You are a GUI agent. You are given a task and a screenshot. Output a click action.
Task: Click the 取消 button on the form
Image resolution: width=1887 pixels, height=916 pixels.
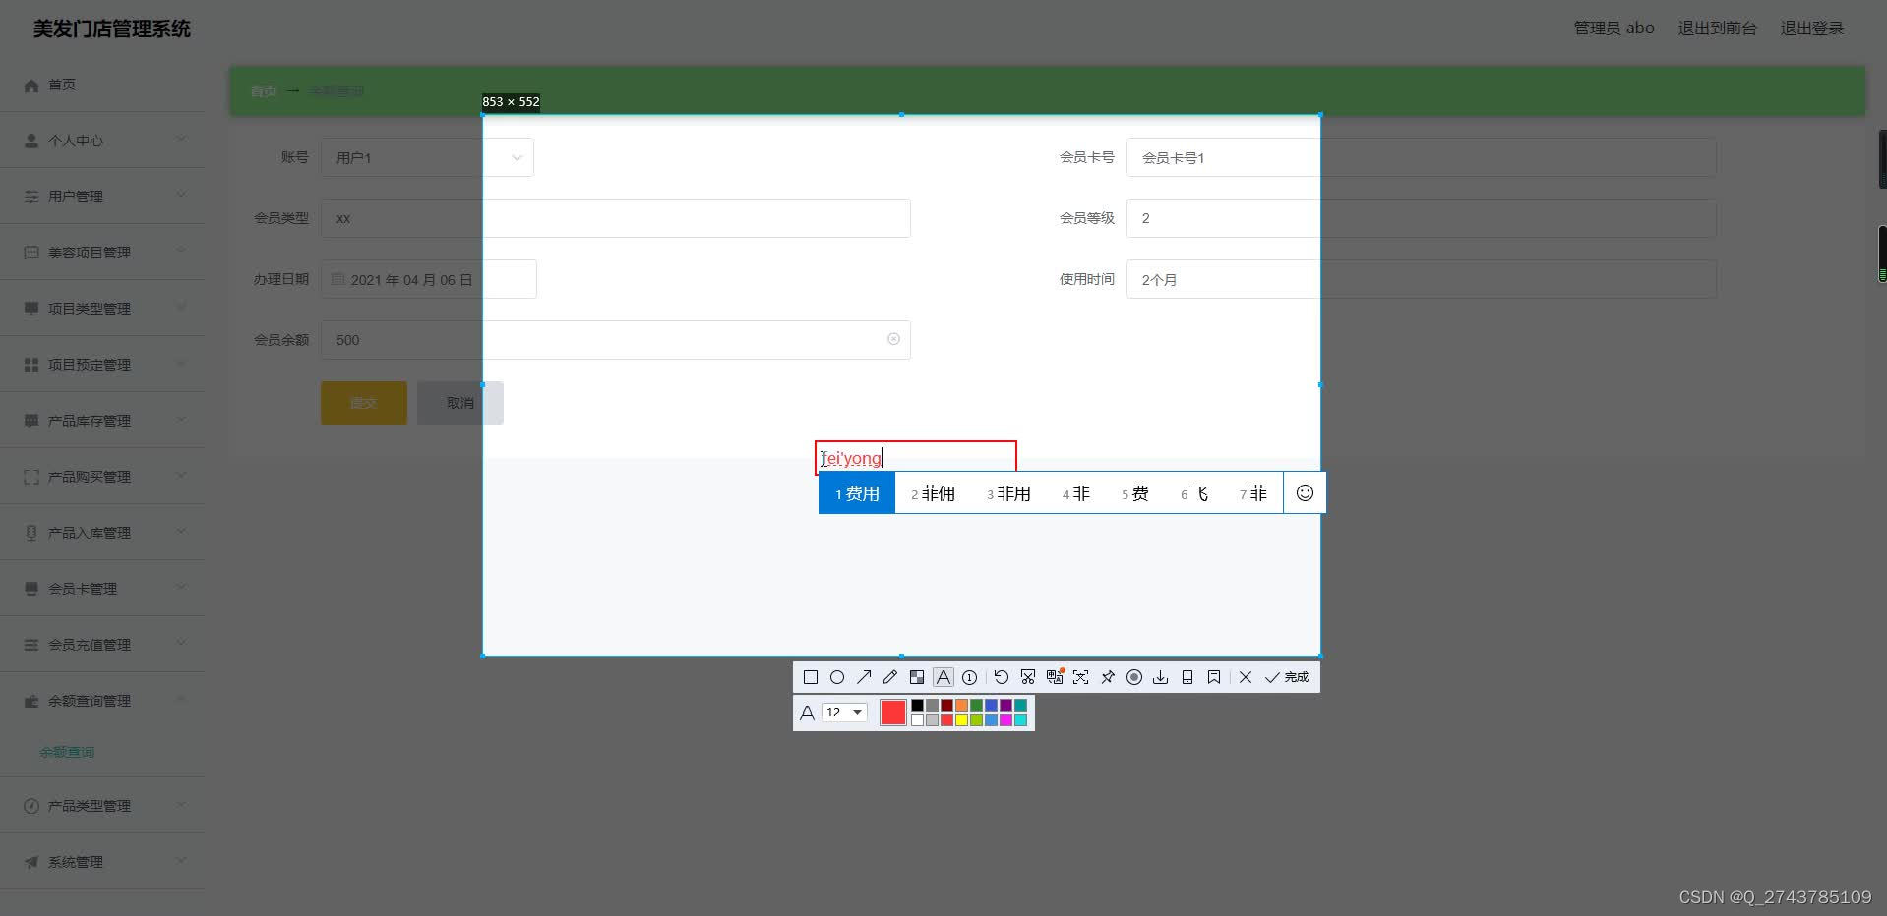tap(460, 403)
